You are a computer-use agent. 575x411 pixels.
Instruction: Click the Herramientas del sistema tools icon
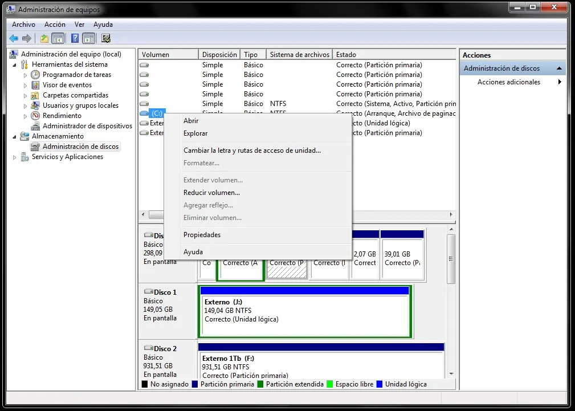[x=24, y=64]
